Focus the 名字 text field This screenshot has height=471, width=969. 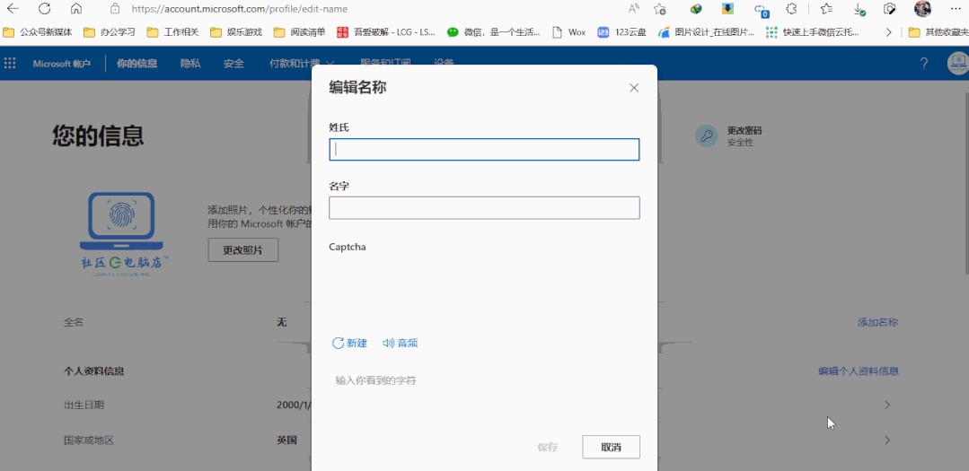coord(484,208)
